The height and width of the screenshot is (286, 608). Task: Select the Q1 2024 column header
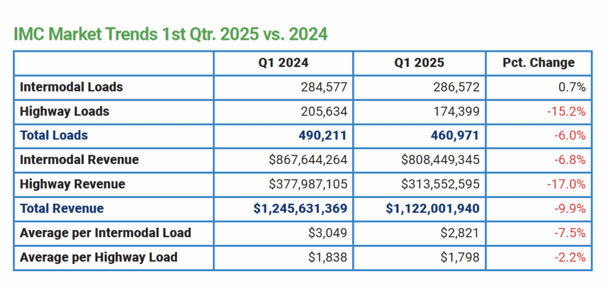click(283, 62)
